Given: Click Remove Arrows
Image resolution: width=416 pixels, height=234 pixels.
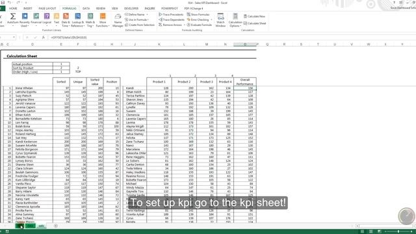Looking at the screenshot, I should coord(170,25).
